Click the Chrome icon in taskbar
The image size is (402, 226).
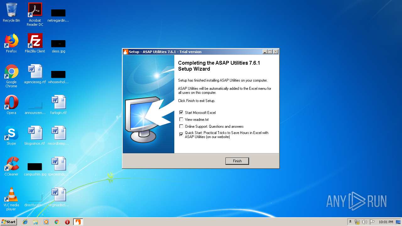pyautogui.click(x=57, y=222)
